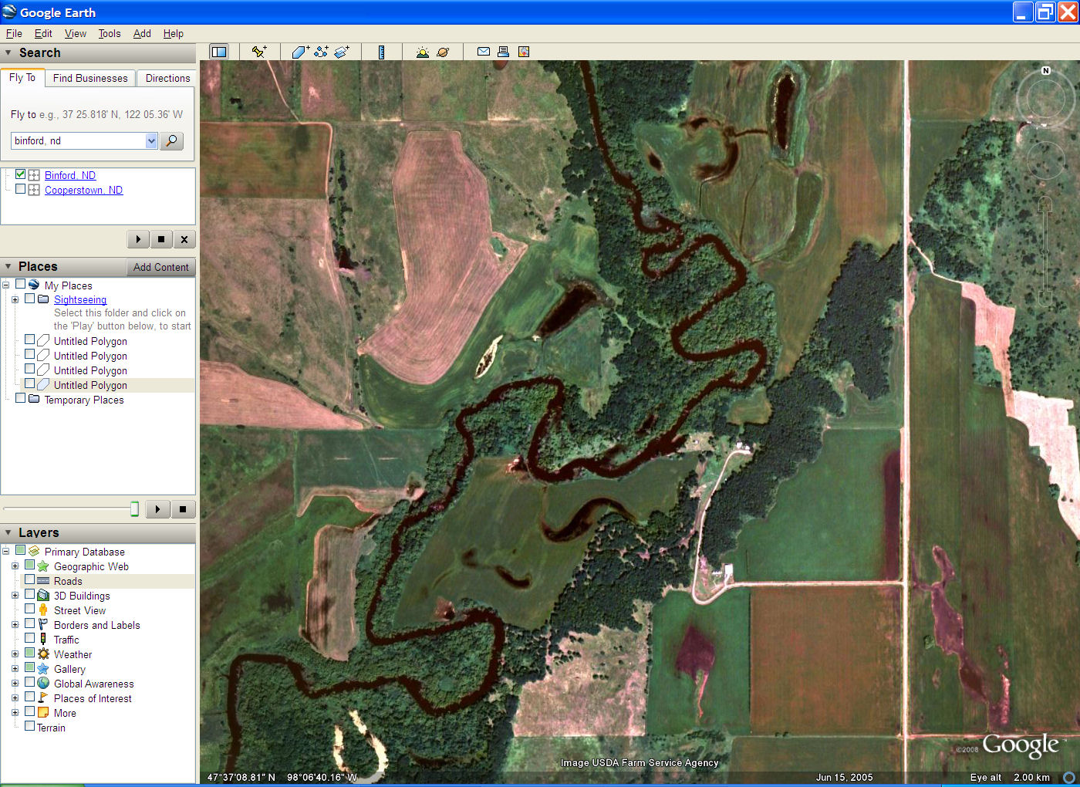Open the Help menu
Image resolution: width=1080 pixels, height=787 pixels.
coord(174,33)
